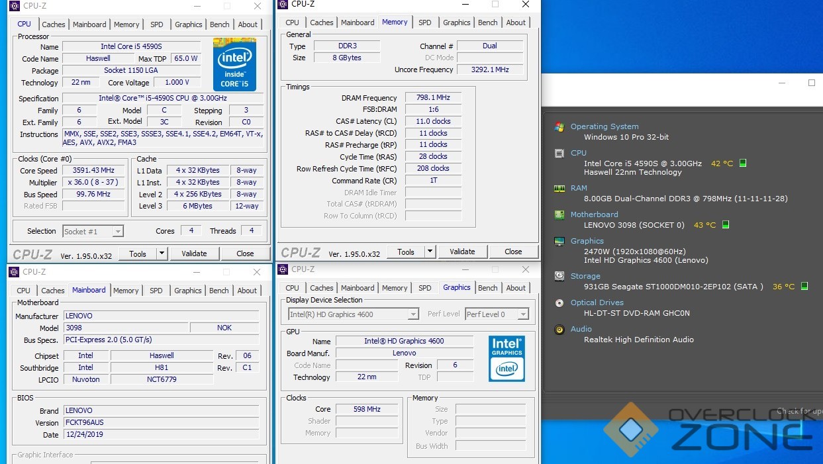
Task: Click the Storage hard drive icon
Action: [x=559, y=276]
